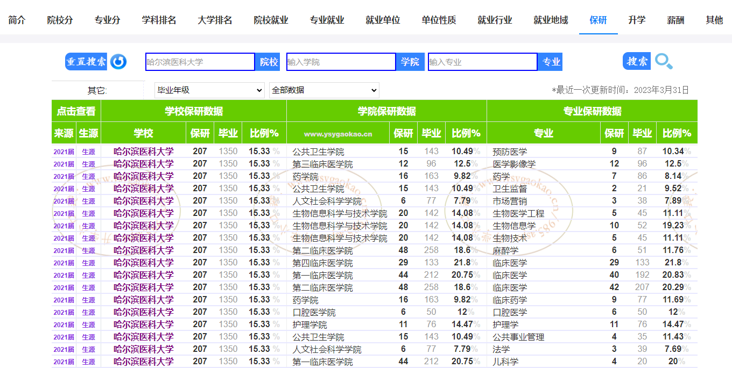This screenshot has height=368, width=732.
Task: Click the 生物医学工程 major cell
Action: pos(519,214)
